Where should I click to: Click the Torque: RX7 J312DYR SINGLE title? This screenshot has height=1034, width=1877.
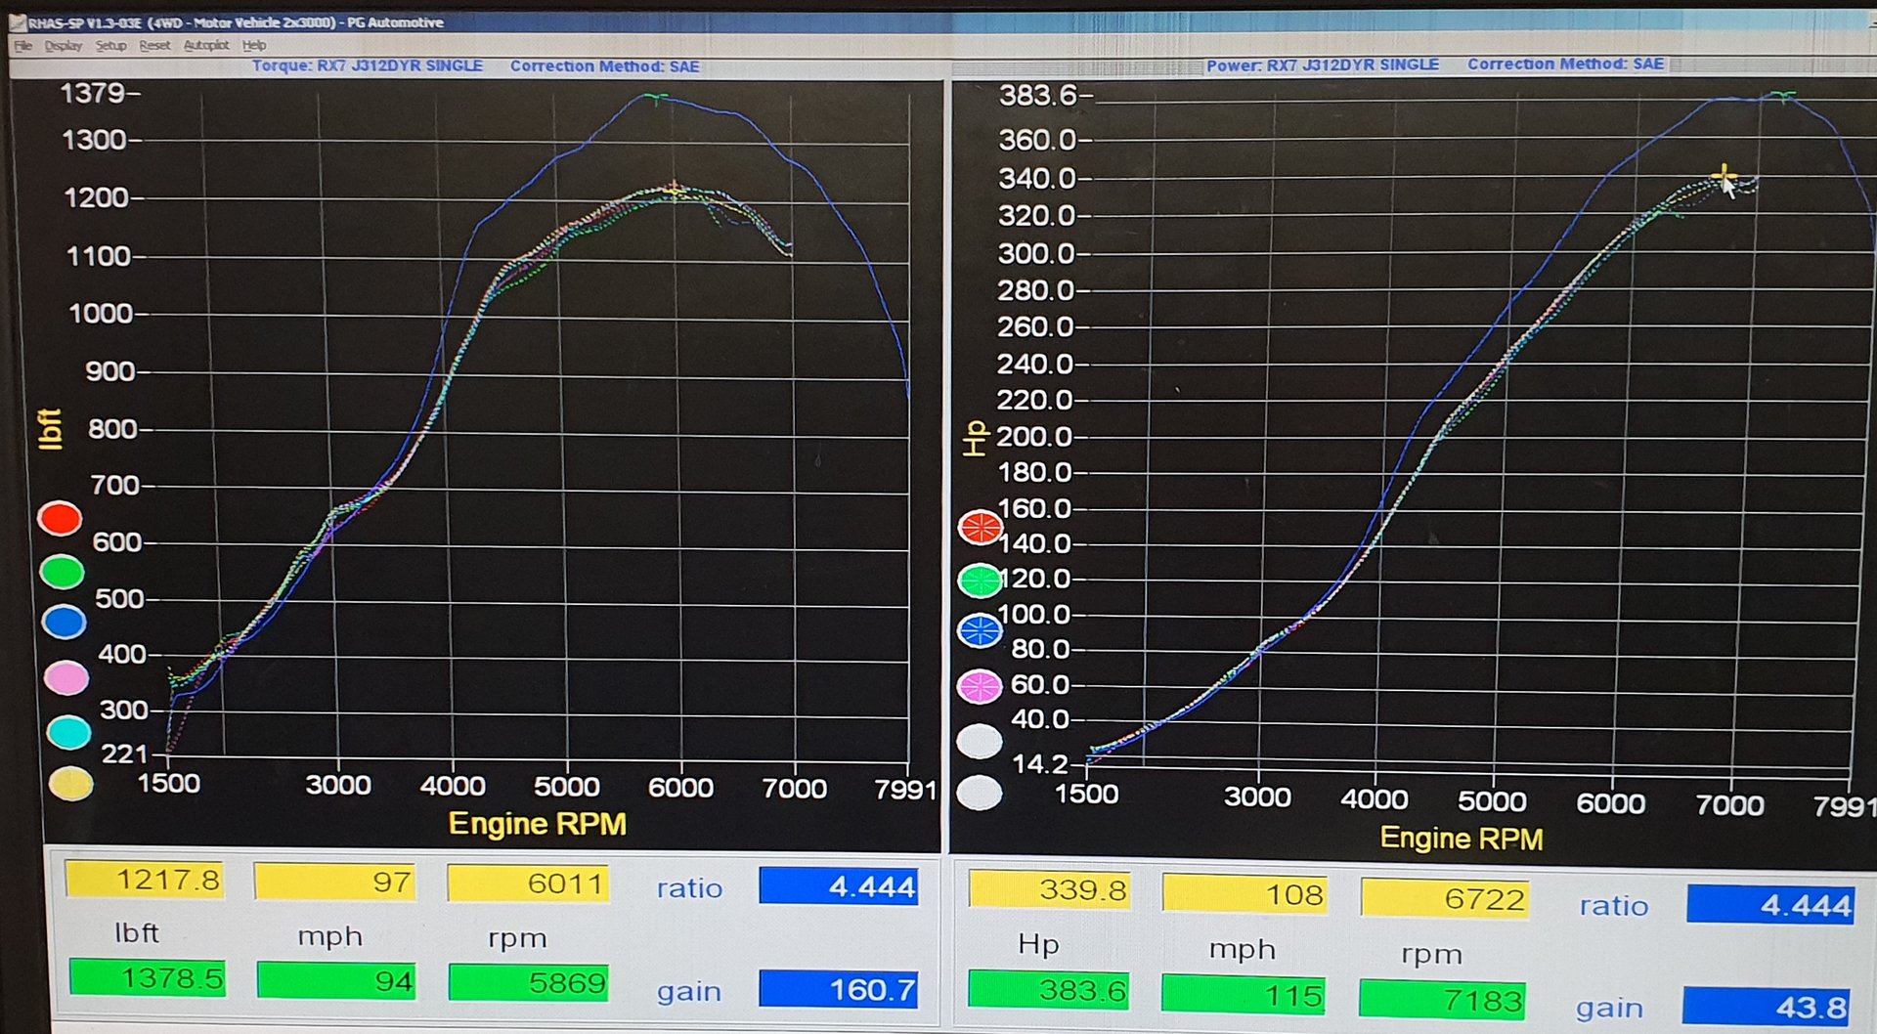(368, 65)
